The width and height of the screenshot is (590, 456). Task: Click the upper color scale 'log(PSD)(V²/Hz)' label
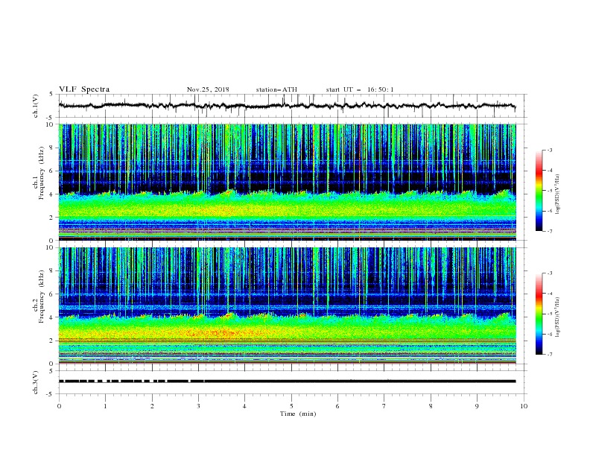(x=558, y=194)
